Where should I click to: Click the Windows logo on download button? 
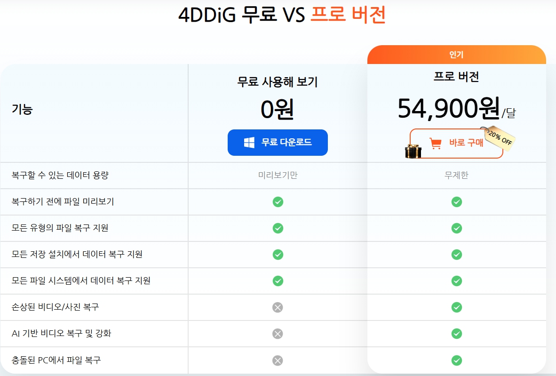click(249, 143)
